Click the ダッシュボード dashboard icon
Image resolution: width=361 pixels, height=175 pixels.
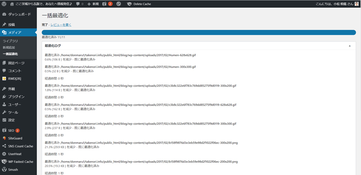[x=4, y=14]
